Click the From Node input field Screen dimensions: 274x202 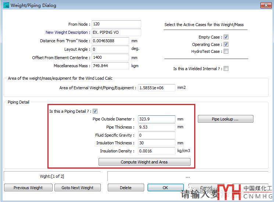click(x=116, y=24)
